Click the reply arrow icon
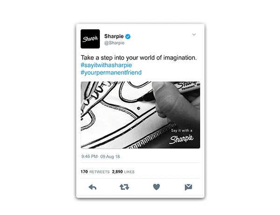The width and height of the screenshot is (280, 215). (92, 187)
